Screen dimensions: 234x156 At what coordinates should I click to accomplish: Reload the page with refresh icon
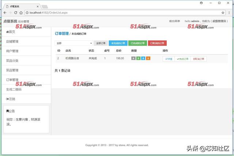click(15, 13)
